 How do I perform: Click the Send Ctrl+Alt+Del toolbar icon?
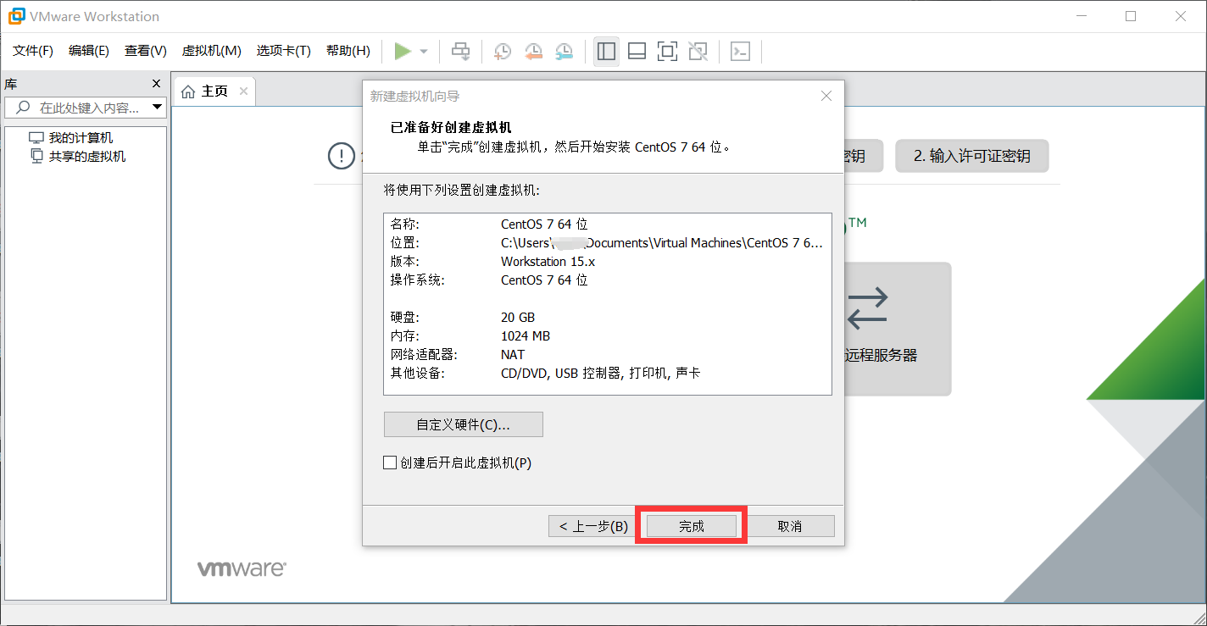coord(460,52)
